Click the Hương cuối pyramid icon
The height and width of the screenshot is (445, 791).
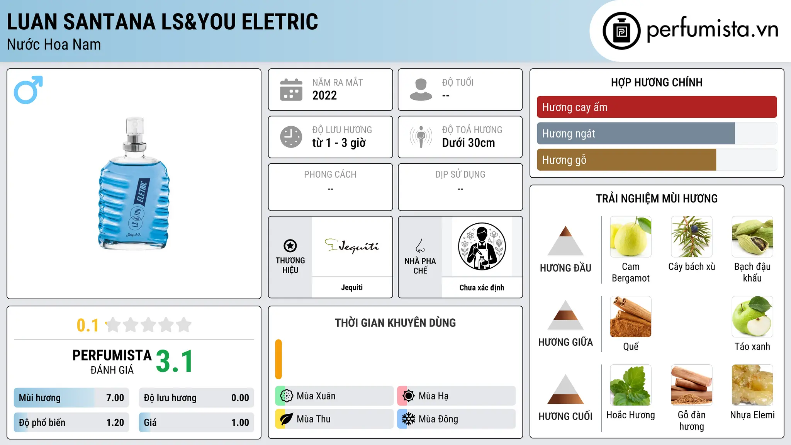pos(565,389)
